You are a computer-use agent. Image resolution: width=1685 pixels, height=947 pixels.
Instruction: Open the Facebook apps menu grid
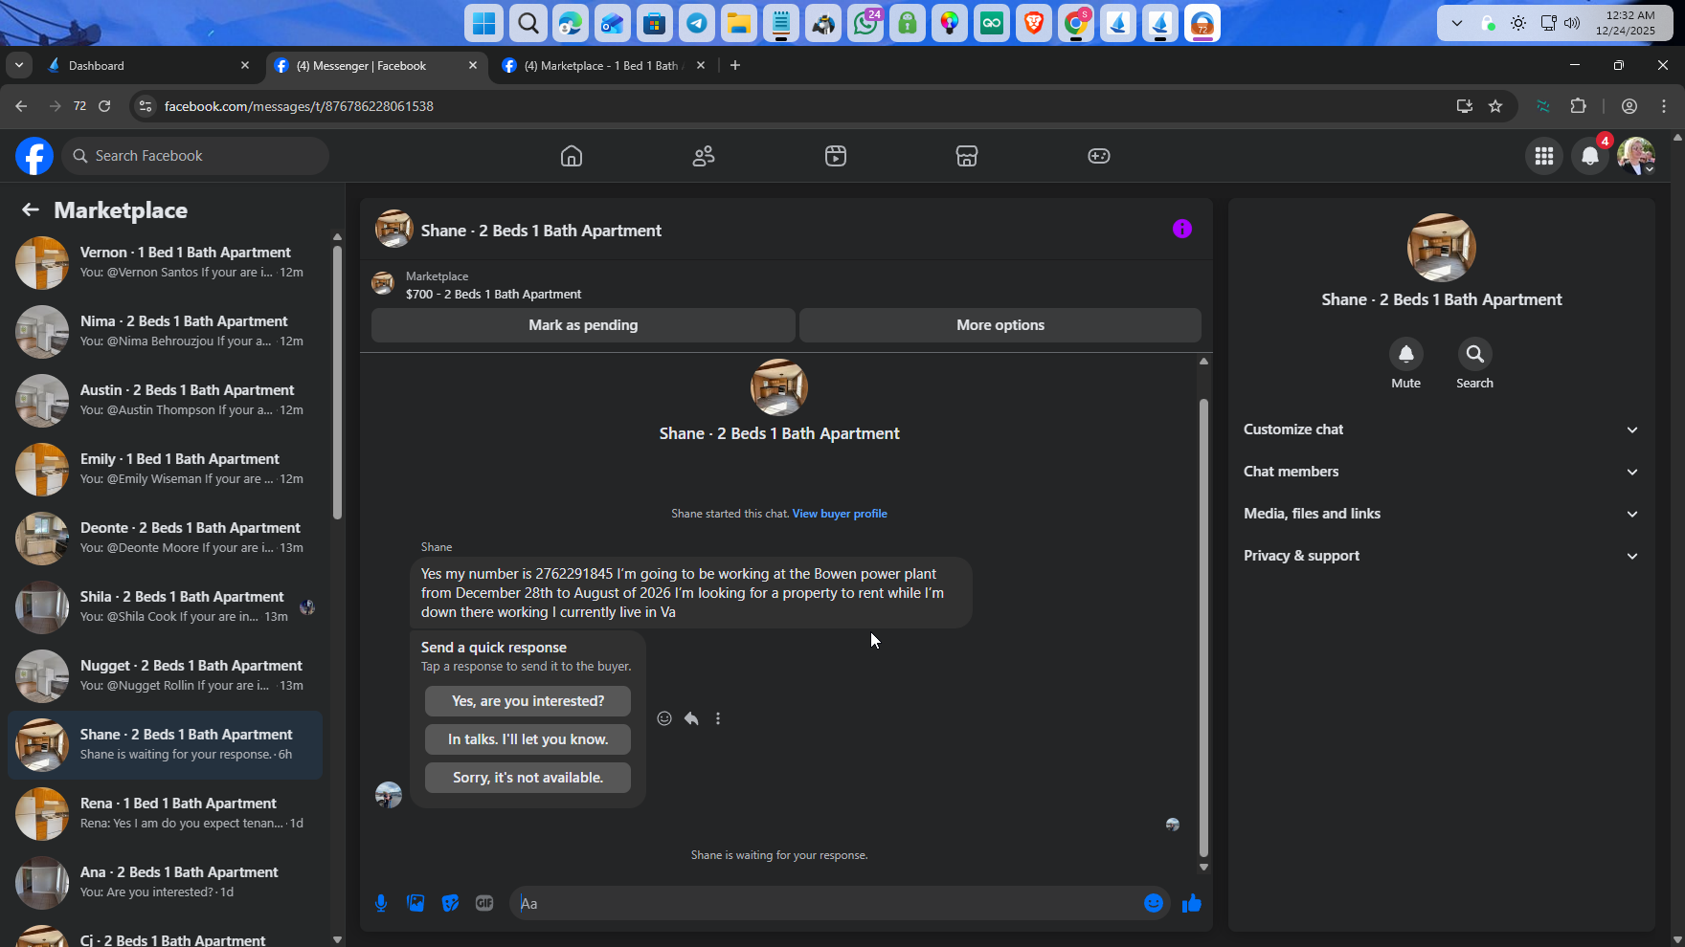[x=1544, y=156]
